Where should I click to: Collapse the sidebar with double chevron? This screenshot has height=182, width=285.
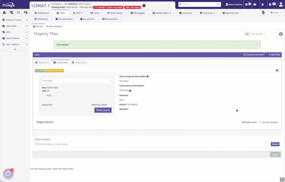tap(15, 49)
